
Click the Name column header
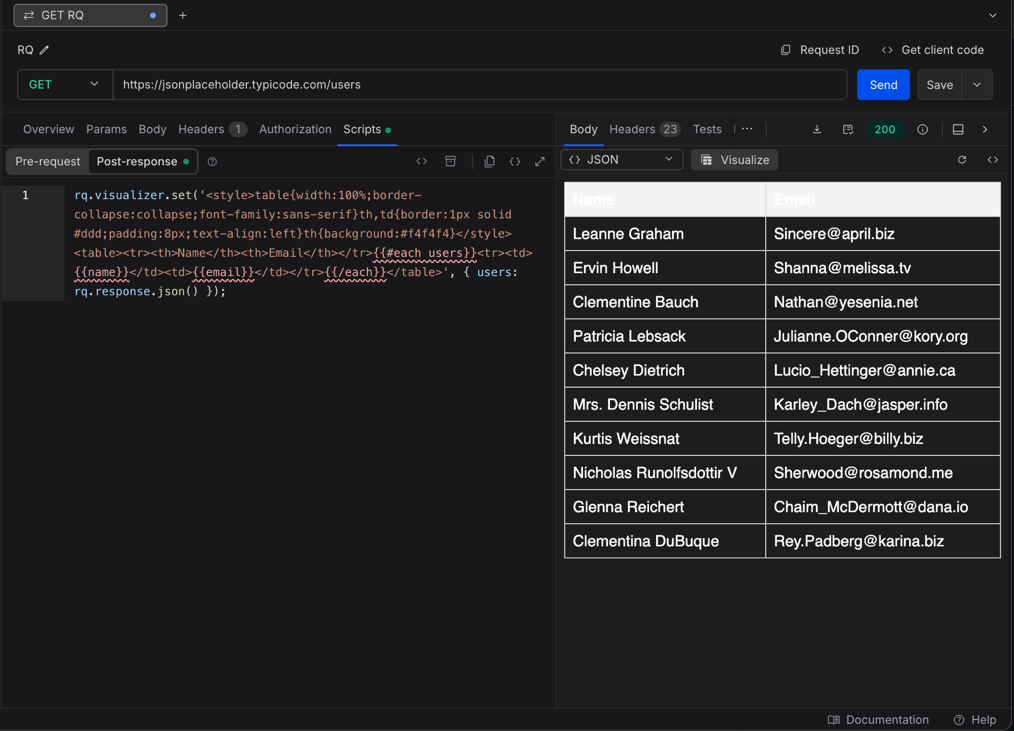(x=665, y=200)
